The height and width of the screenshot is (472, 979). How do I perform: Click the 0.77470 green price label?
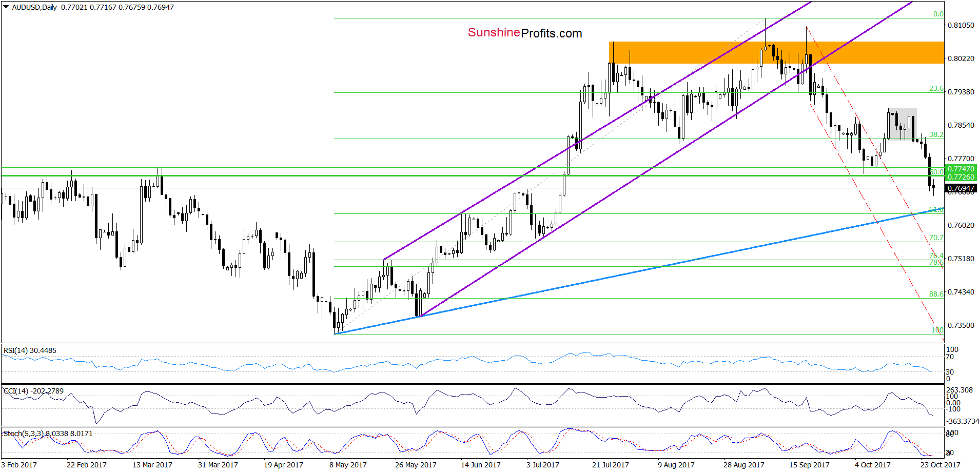pyautogui.click(x=961, y=169)
